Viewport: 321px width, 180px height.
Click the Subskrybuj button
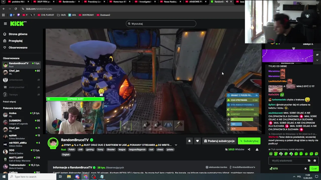coord(249,141)
